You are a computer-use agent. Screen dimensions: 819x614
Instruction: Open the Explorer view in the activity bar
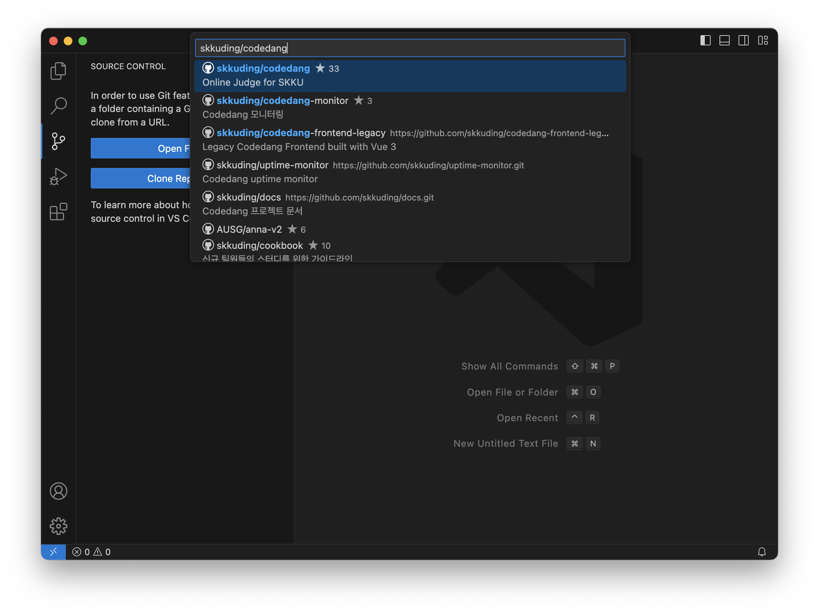click(58, 71)
